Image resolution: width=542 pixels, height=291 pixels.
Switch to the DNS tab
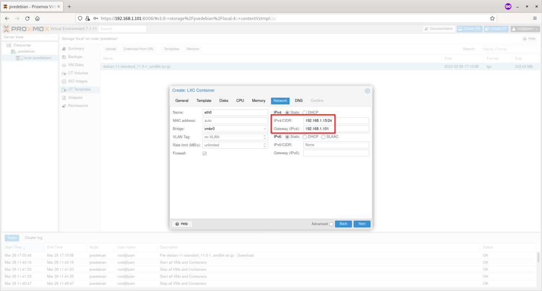coord(298,101)
